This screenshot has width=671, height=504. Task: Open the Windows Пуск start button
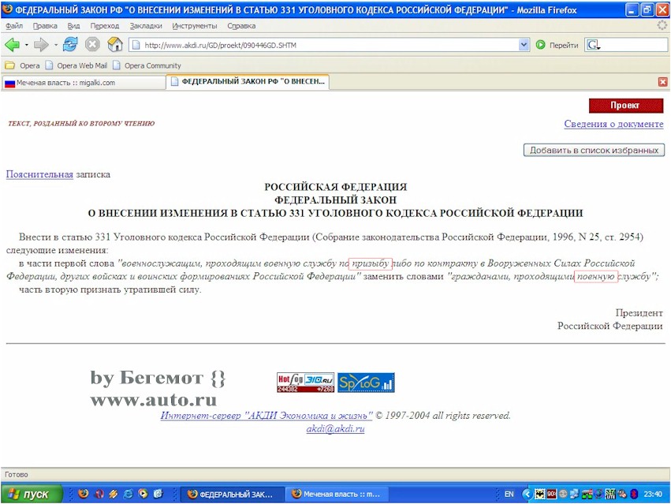point(28,495)
